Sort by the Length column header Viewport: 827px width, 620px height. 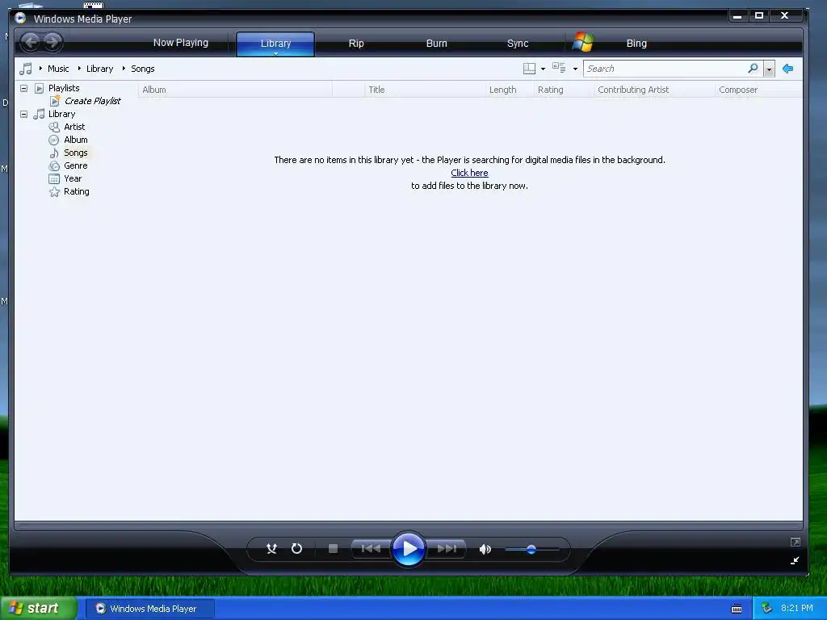510,90
